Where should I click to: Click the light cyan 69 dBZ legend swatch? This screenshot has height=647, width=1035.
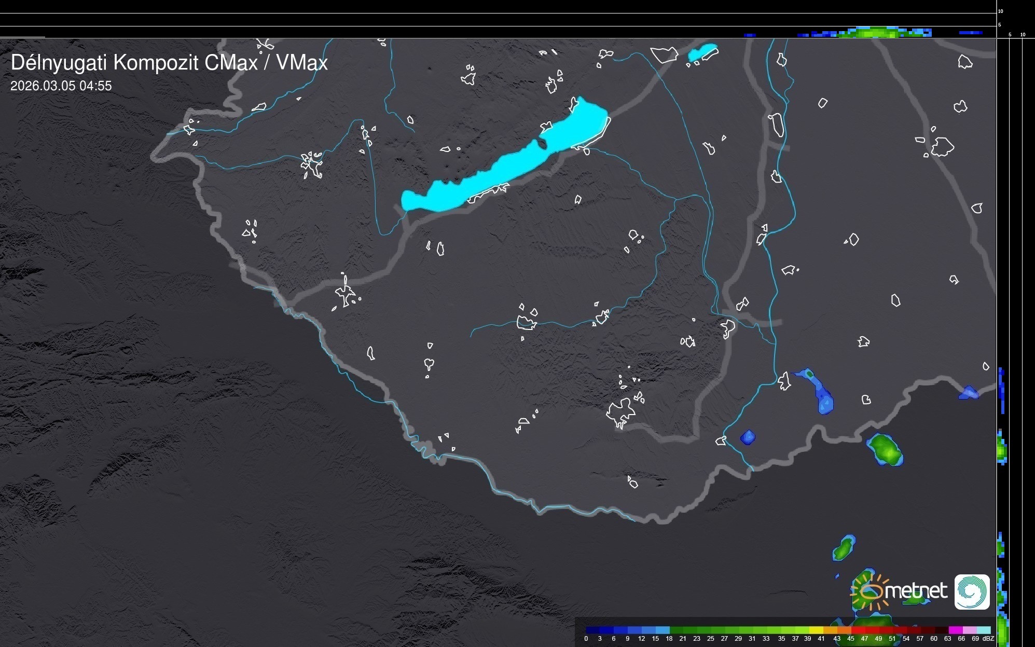[x=983, y=630]
